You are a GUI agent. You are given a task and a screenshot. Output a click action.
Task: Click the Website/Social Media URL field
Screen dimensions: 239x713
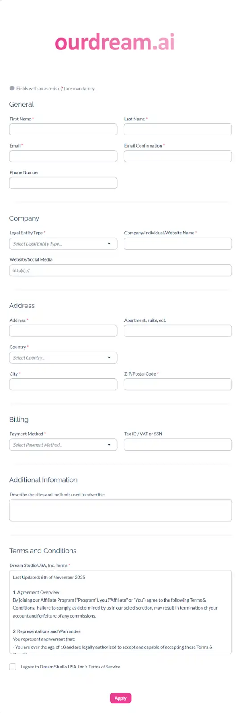click(120, 270)
